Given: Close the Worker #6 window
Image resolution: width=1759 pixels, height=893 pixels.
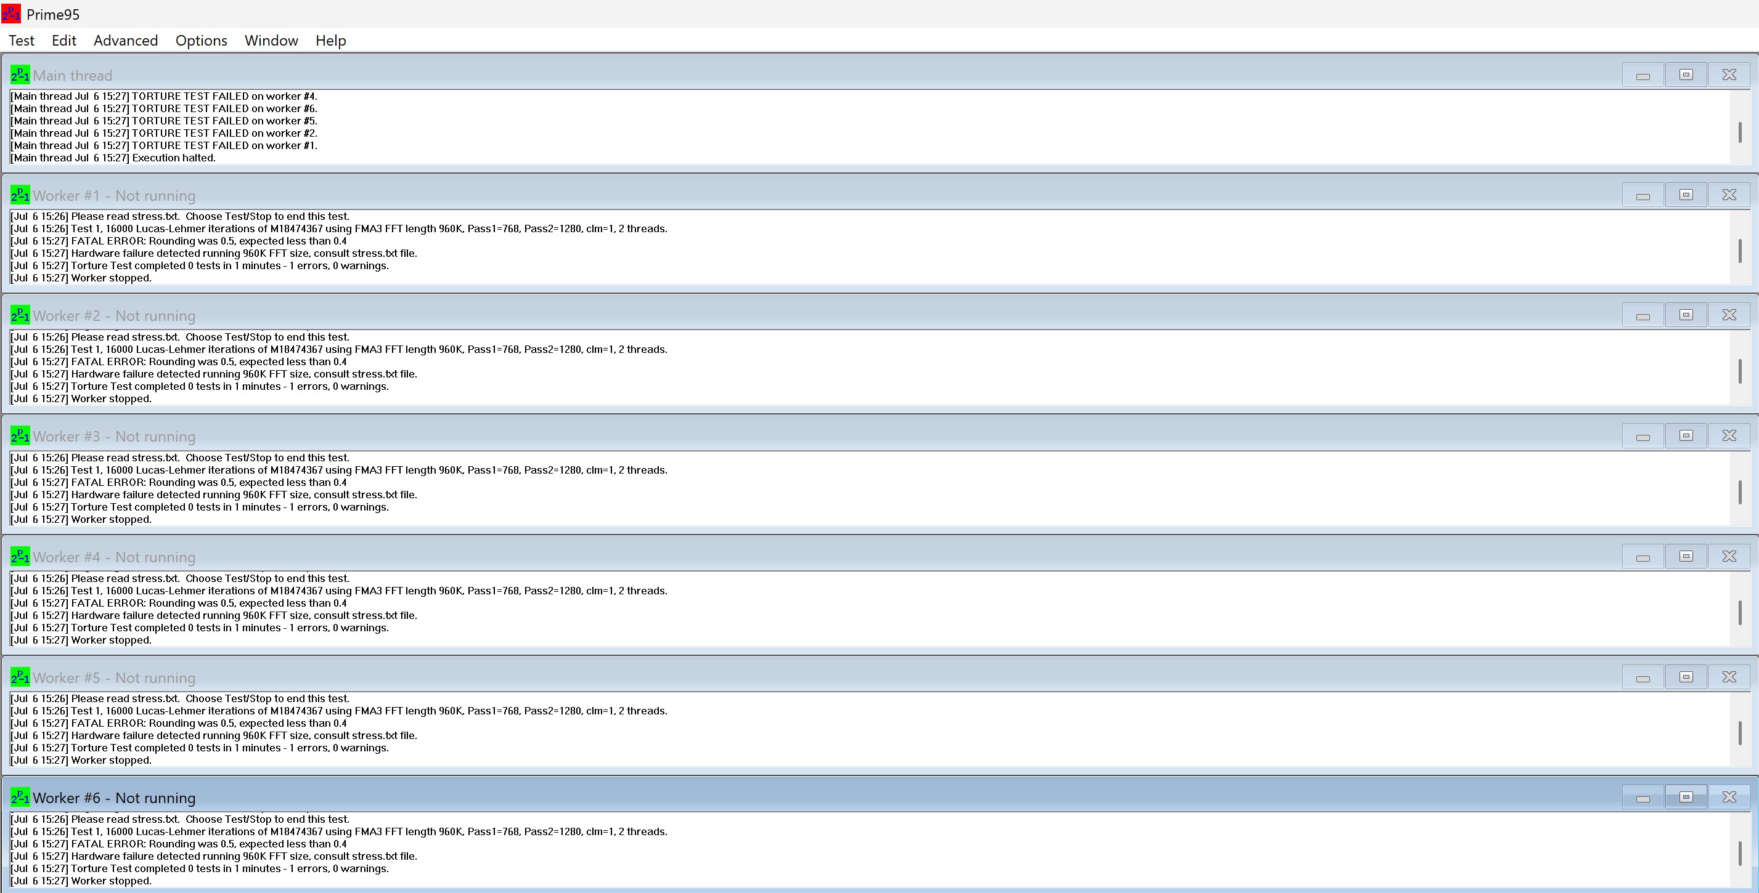Looking at the screenshot, I should (1729, 798).
